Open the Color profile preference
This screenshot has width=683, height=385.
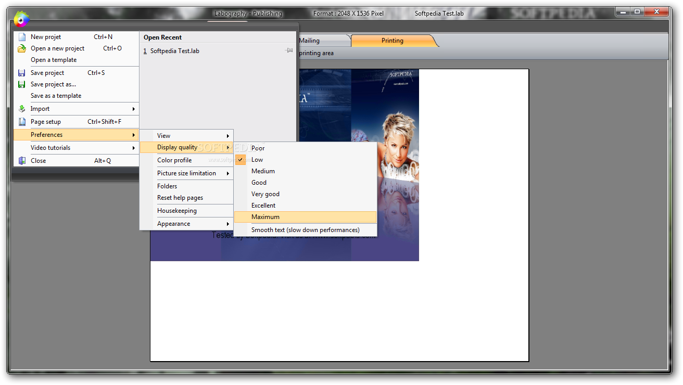tap(186, 160)
